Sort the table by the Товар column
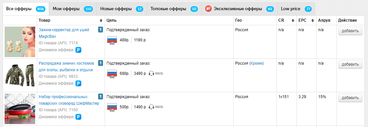The height and width of the screenshot is (127, 368). pos(101,21)
